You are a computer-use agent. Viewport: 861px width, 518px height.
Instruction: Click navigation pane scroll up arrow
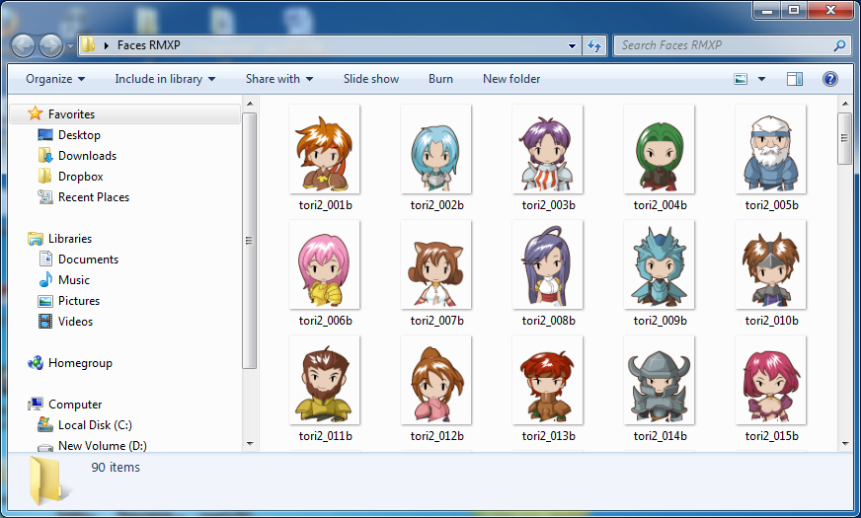(x=250, y=104)
